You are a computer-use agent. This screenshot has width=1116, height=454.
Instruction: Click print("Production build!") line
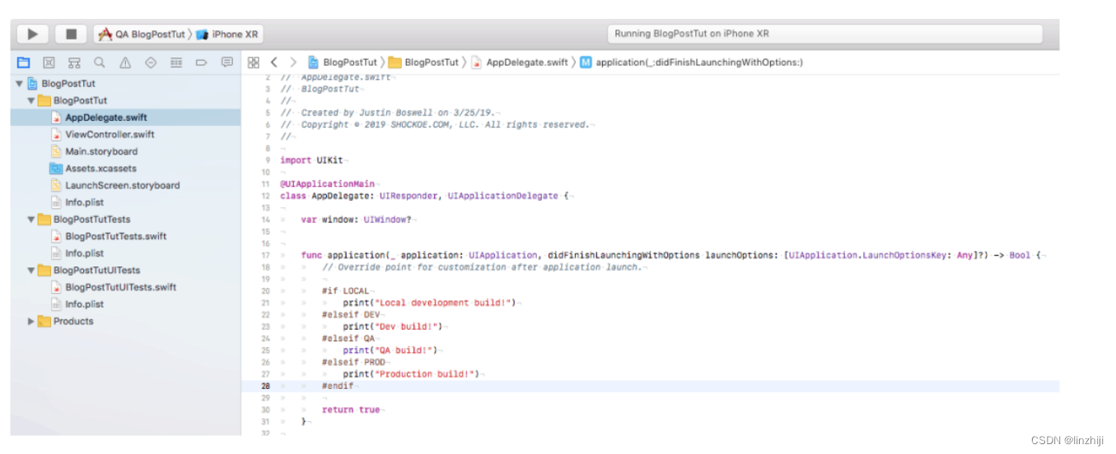pos(412,374)
